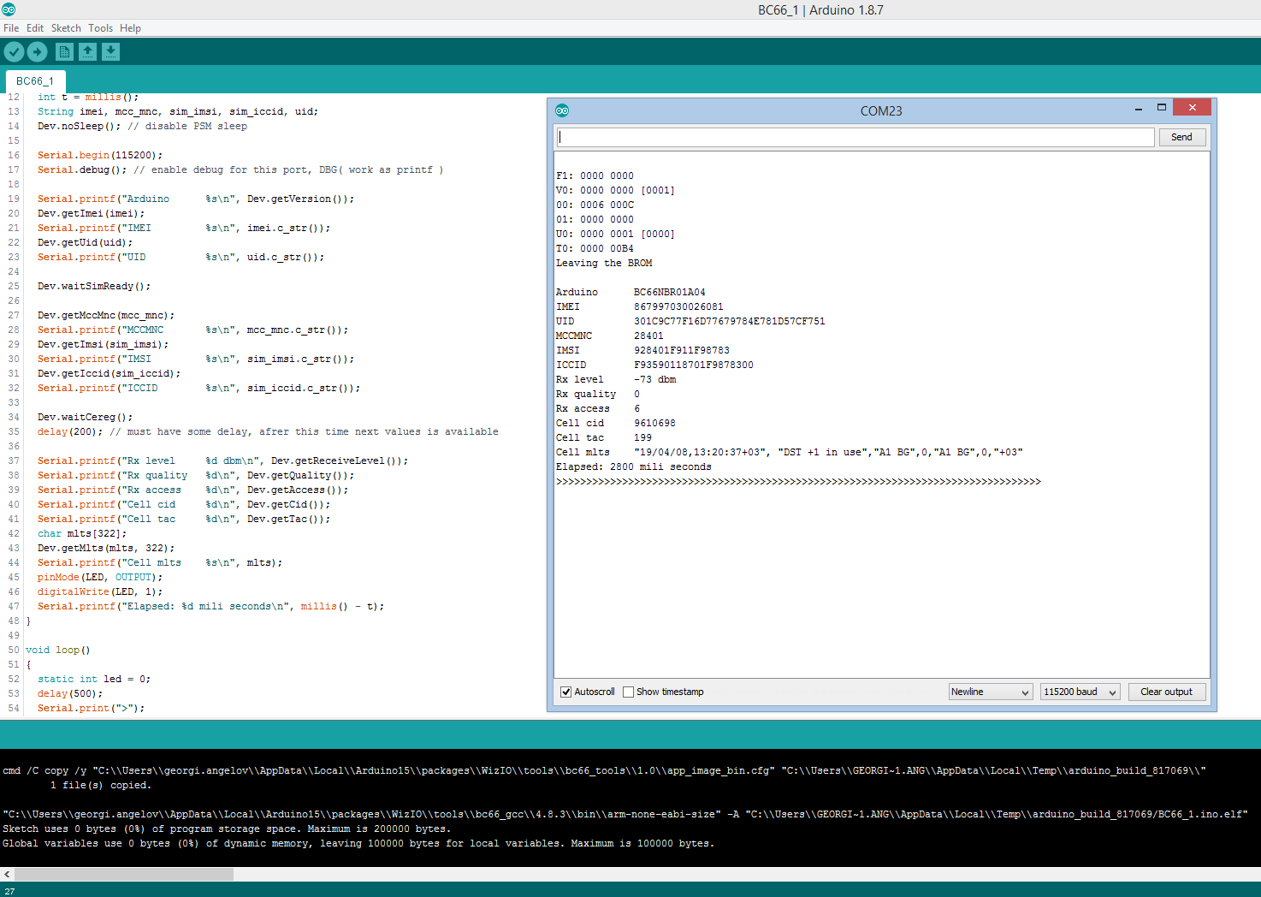Open the Edit menu
The height and width of the screenshot is (897, 1261).
coord(35,28)
